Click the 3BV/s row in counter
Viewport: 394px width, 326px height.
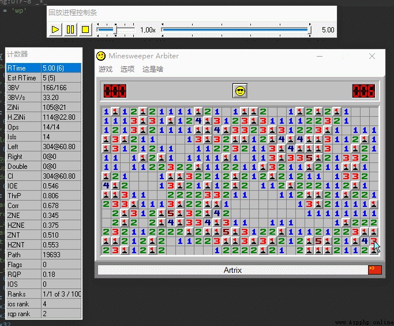tap(44, 98)
